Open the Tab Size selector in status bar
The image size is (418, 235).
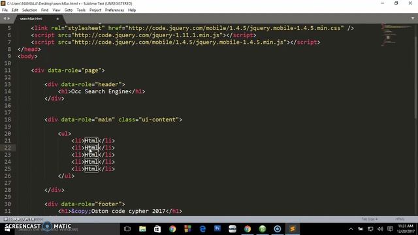click(370, 219)
